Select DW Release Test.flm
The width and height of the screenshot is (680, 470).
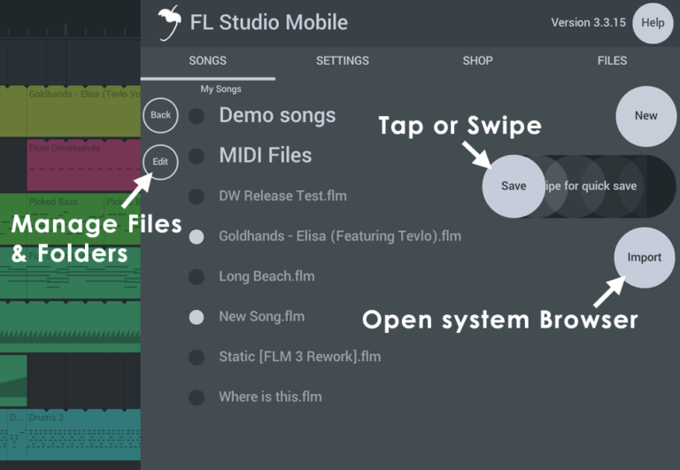tap(282, 196)
